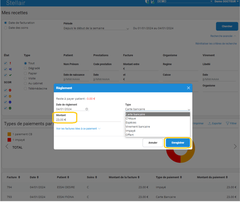
Task: Click the Montant input field
Action: click(87, 120)
